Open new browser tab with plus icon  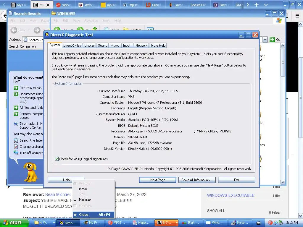257,5
